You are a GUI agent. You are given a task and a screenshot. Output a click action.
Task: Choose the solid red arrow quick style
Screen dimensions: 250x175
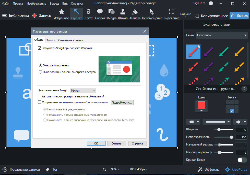[193, 52]
